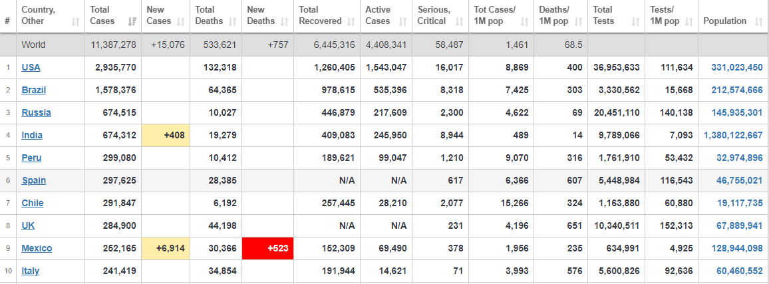Open UK population link 67,889,941
The image size is (769, 284).
click(739, 225)
